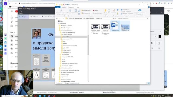173x97 pixels.
Task: Click the Copy icon in Explorer ribbon
Action: point(70,11)
